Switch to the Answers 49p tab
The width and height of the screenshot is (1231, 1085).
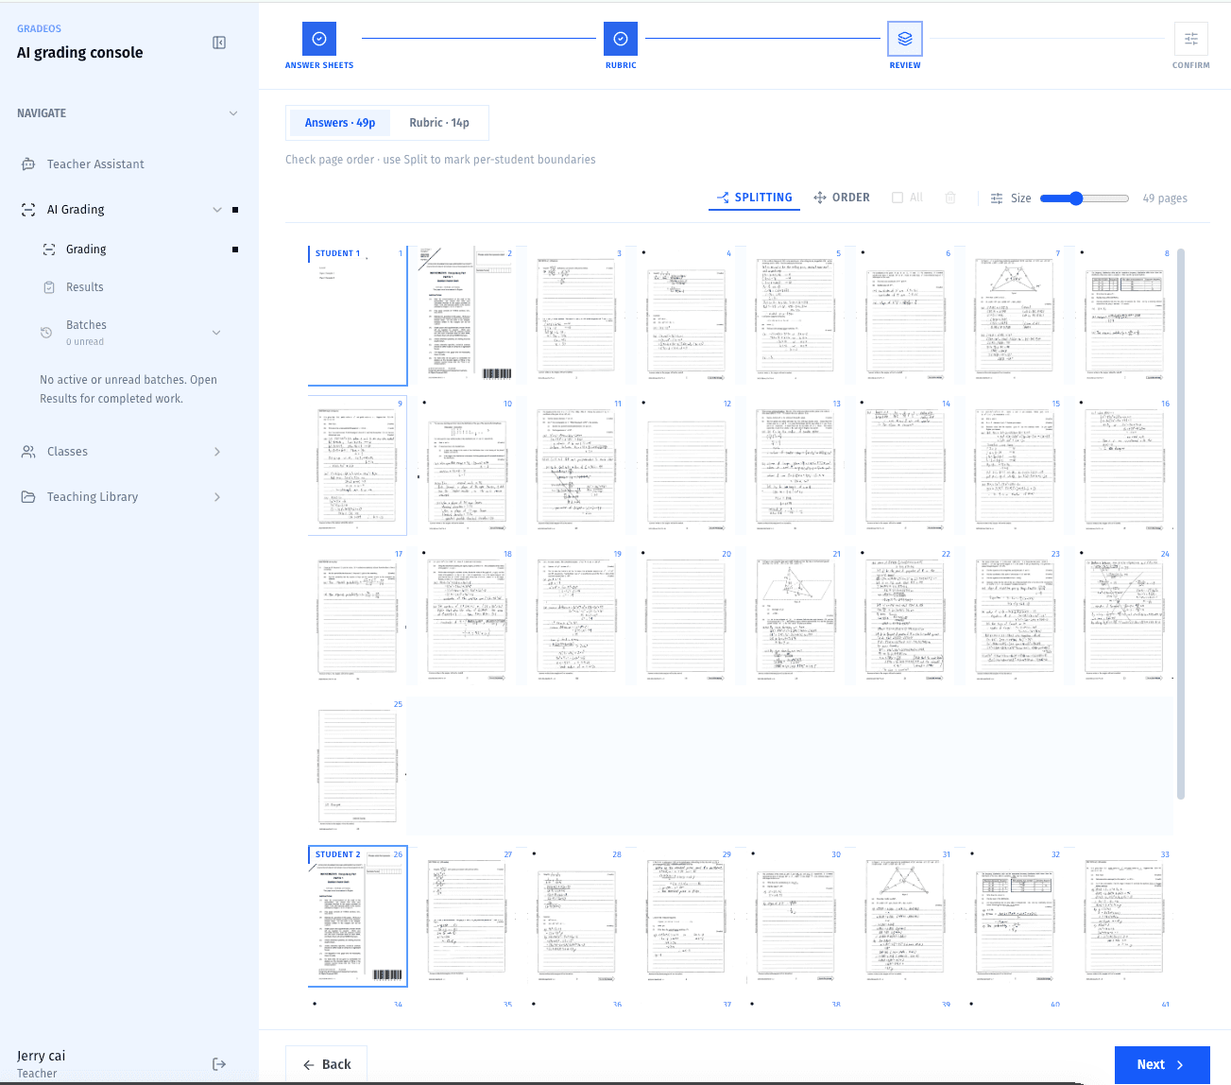(340, 123)
